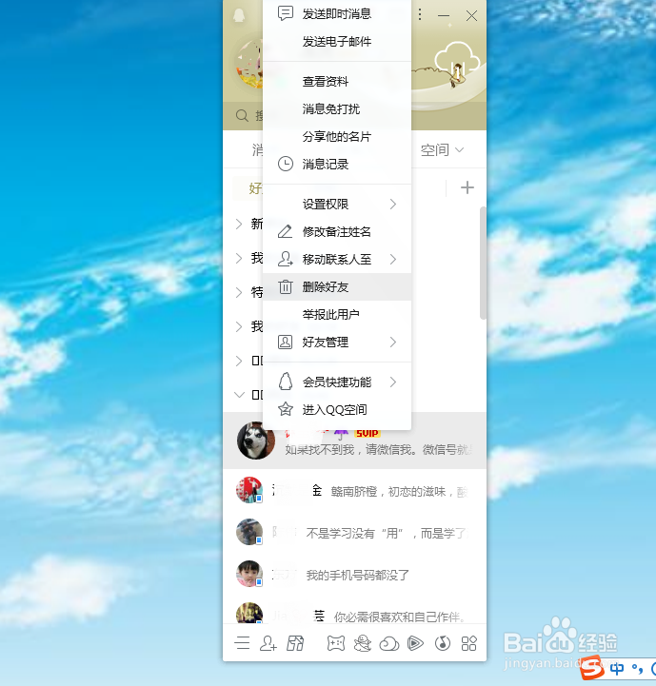Select the husky avatar SVIP contact
The width and height of the screenshot is (656, 686).
point(355,441)
